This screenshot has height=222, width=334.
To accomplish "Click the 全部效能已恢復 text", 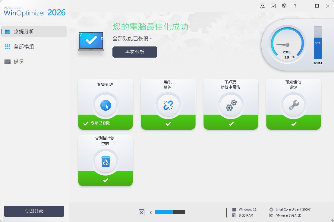I will coord(132,39).
